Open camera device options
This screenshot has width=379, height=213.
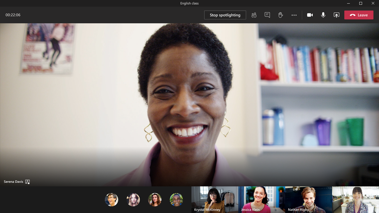310,15
